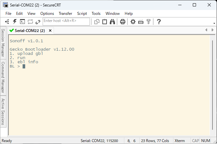Minimize the SecureCRT window
This screenshot has height=144, width=217.
180,5
